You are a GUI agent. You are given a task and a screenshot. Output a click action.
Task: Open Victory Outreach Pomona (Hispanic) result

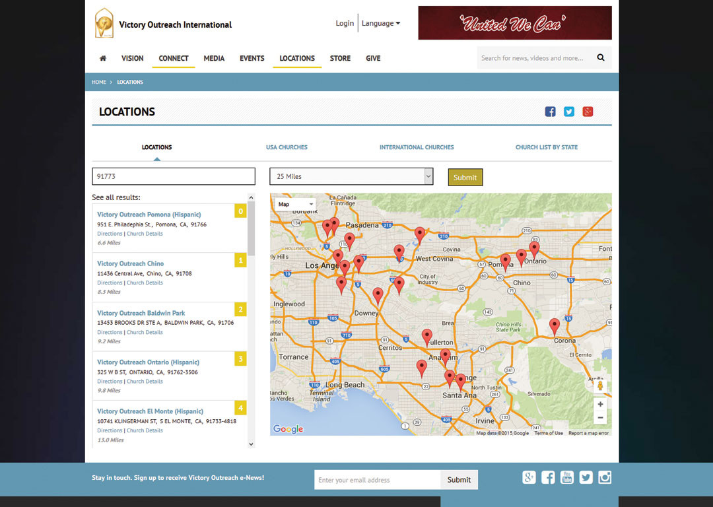[x=149, y=214]
